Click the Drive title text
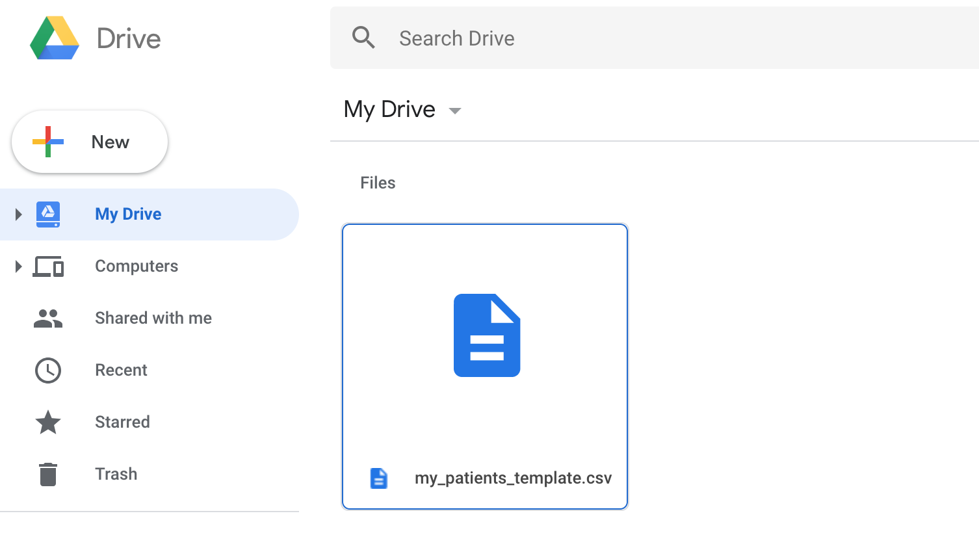 pyautogui.click(x=129, y=38)
